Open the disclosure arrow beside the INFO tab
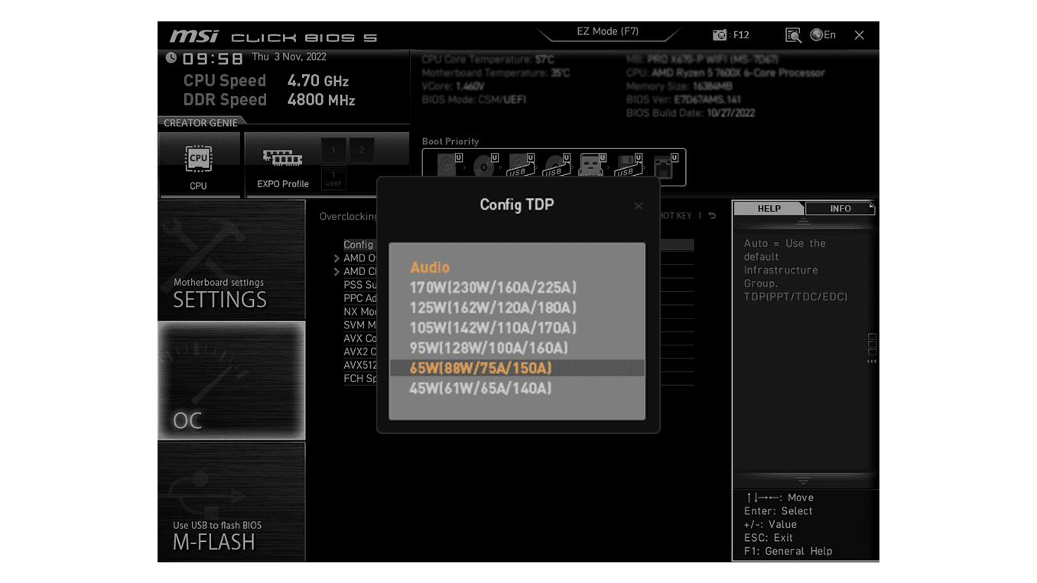Viewport: 1037px width, 583px height. pyautogui.click(x=871, y=206)
